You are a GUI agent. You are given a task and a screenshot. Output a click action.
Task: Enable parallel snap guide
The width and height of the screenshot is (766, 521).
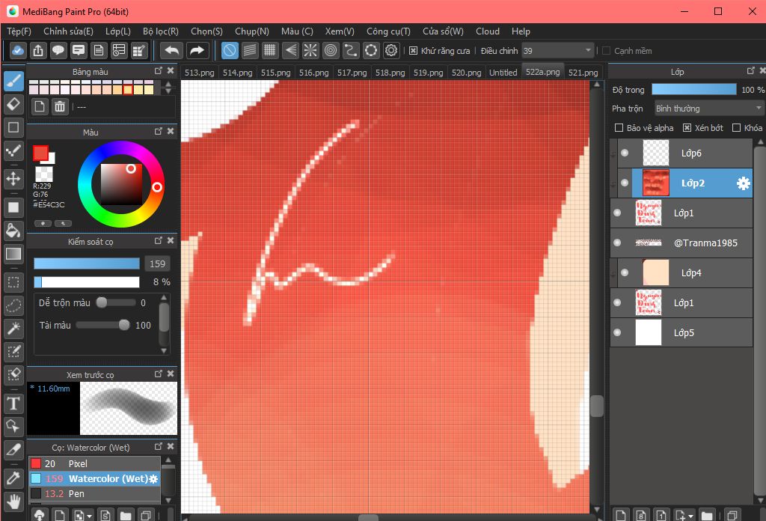250,50
